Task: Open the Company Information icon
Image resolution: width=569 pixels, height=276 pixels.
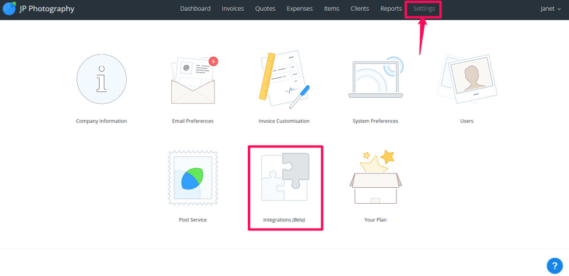Action: tap(101, 79)
